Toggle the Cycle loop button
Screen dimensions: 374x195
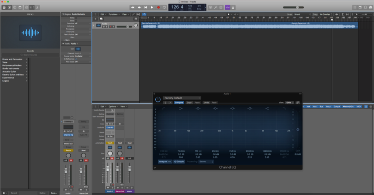(x=164, y=7)
